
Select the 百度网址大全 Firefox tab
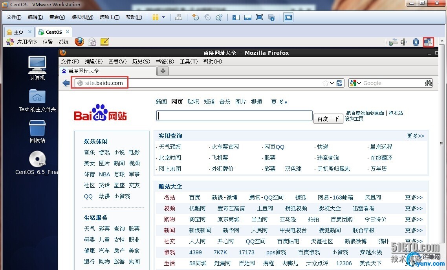coord(108,71)
